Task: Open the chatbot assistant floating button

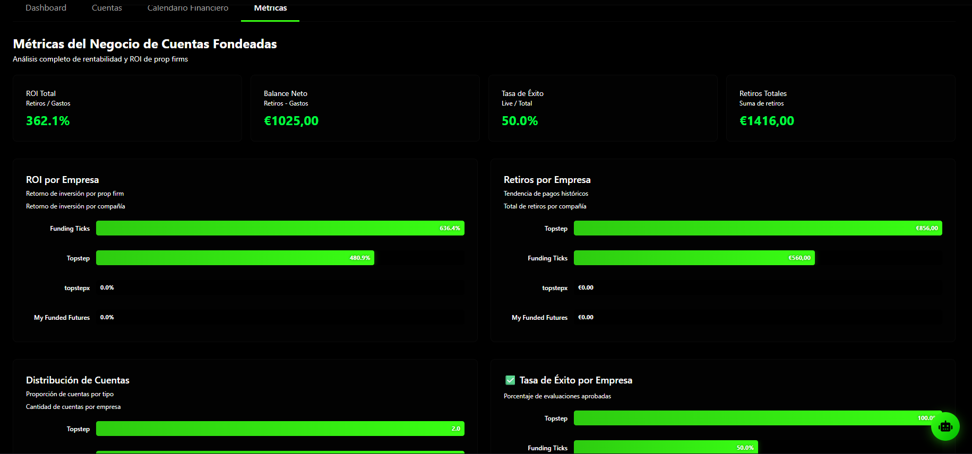Action: pos(945,426)
